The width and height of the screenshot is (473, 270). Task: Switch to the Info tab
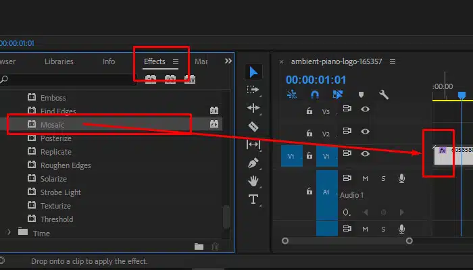[109, 61]
